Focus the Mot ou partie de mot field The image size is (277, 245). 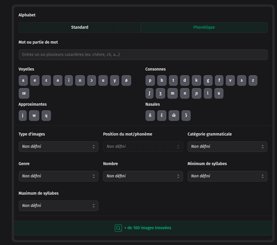[143, 55]
